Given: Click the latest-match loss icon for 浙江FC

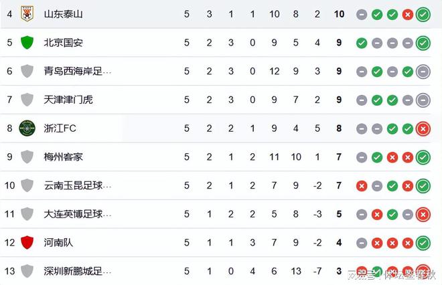Looking at the screenshot, I should point(423,128).
